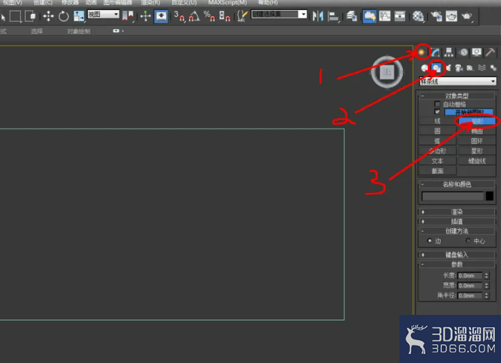Click the Render Production teapot icon
501x363 pixels.
[x=467, y=16]
